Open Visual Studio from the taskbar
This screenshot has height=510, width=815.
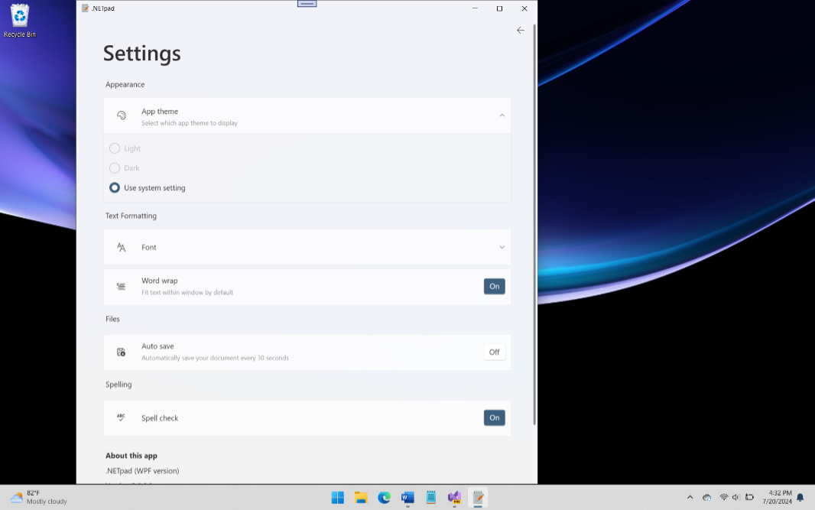[454, 498]
